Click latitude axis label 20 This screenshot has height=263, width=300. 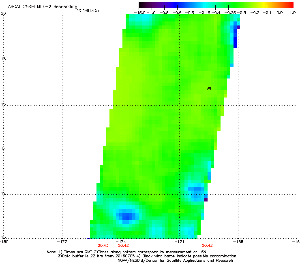point(3,13)
